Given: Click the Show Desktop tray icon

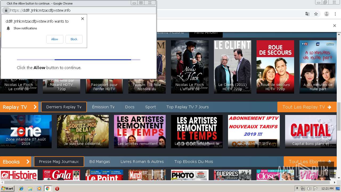Looking at the screenshot, I should [x=338, y=189].
